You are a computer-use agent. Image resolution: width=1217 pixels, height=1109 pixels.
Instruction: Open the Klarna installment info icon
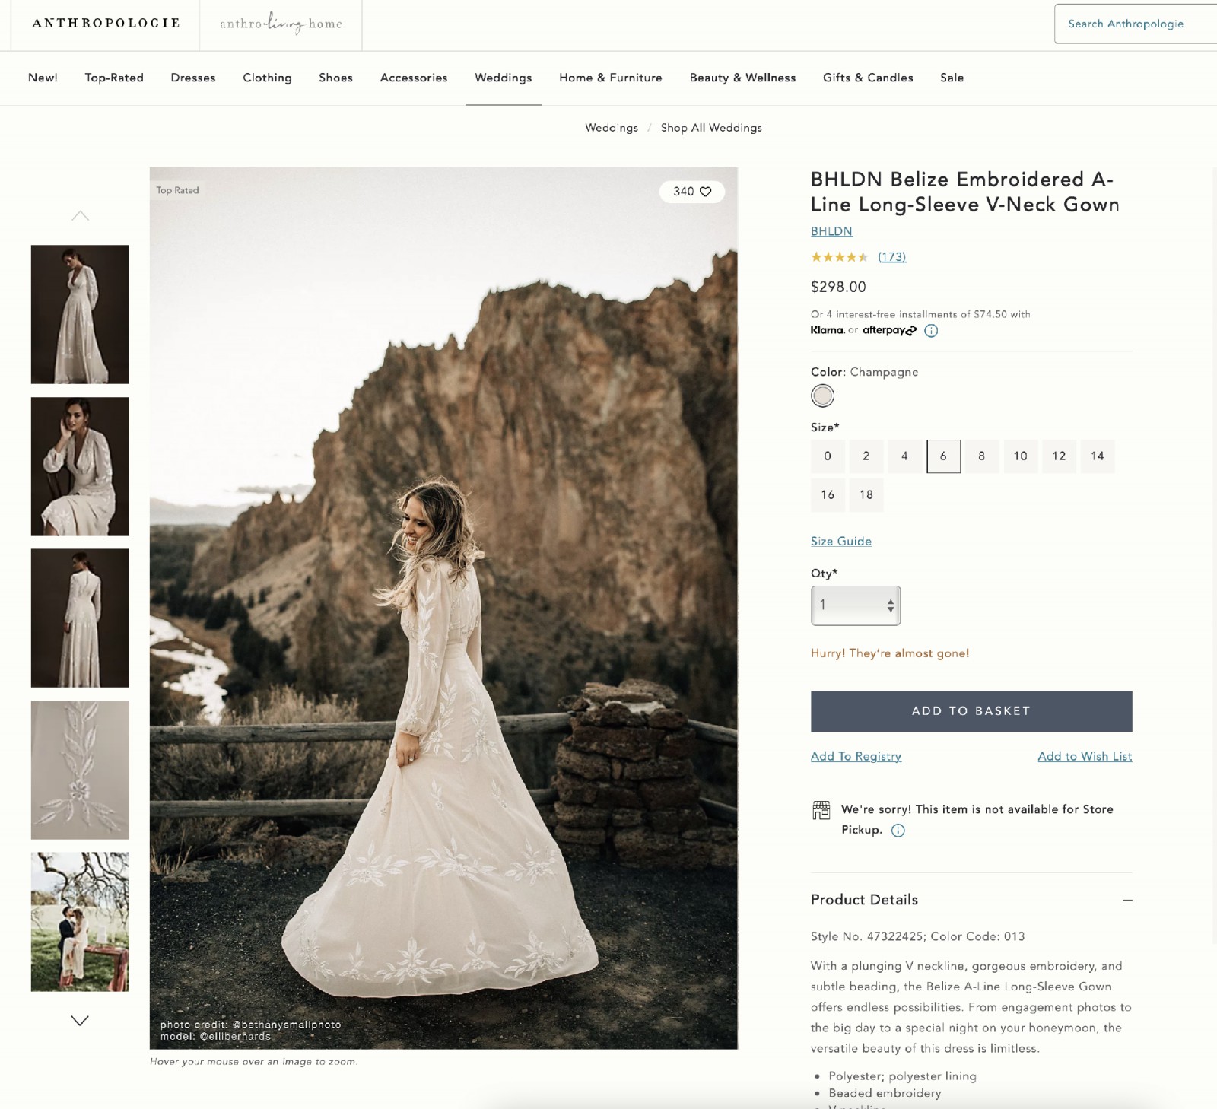pos(931,330)
